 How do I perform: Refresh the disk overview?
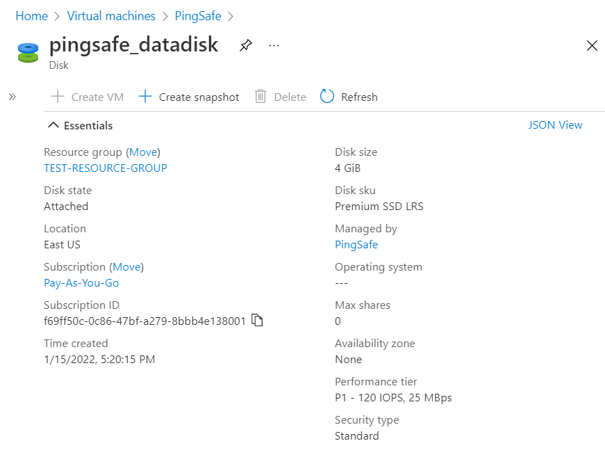pos(349,97)
